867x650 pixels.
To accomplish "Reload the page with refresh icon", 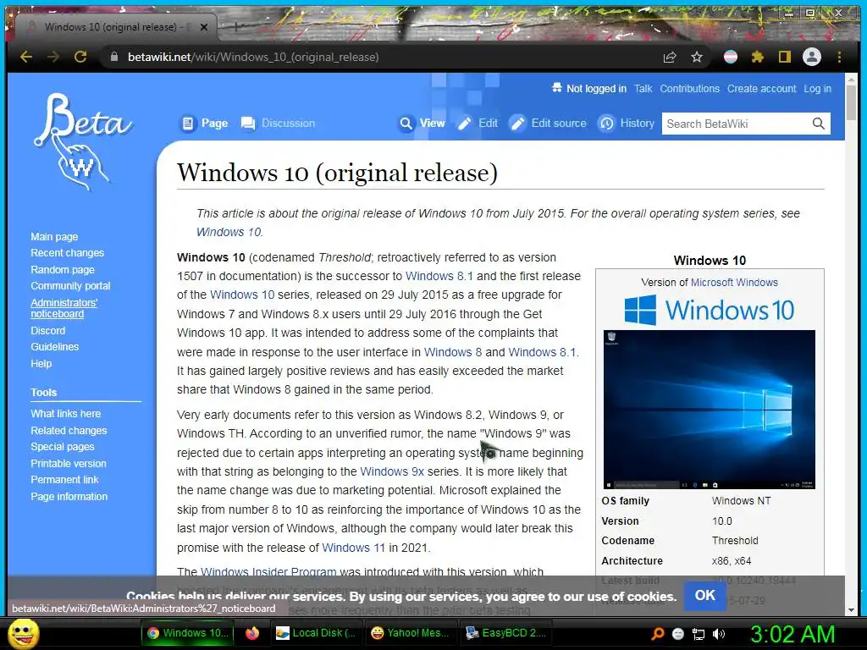I will tap(80, 57).
